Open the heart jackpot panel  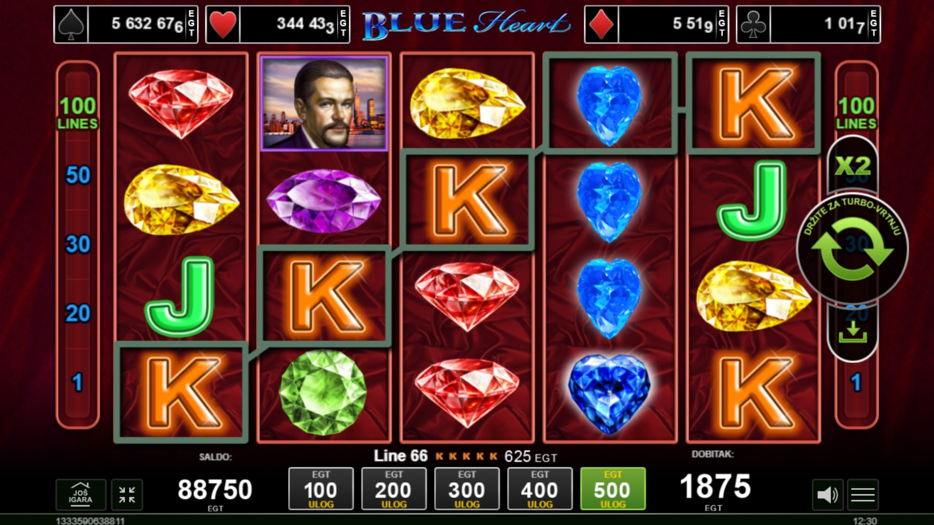(278, 24)
